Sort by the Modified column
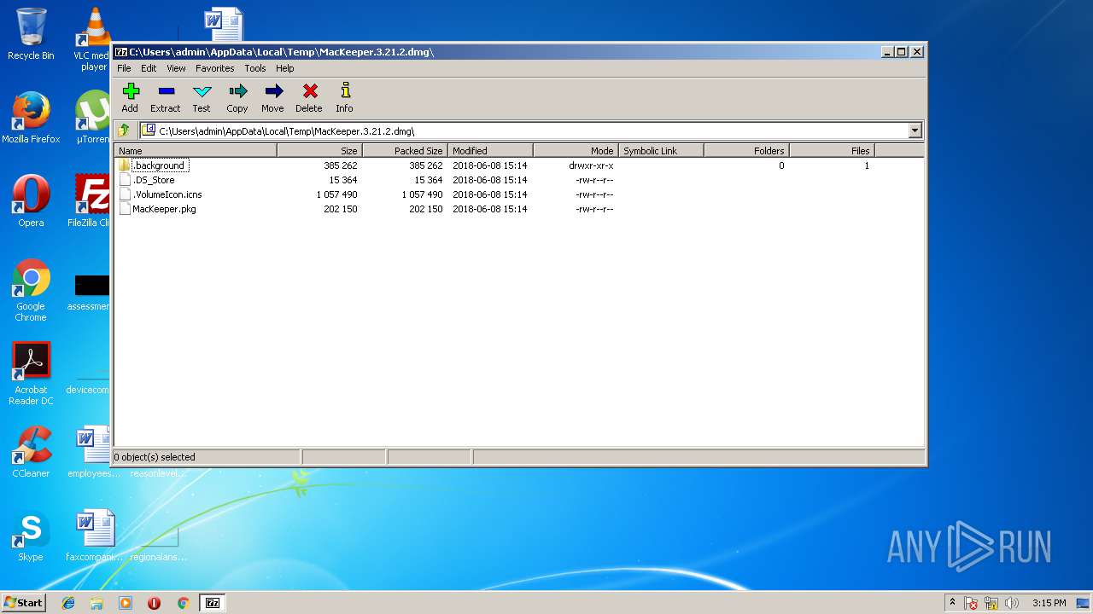Screen dimensions: 1093x614 pyautogui.click(x=490, y=151)
